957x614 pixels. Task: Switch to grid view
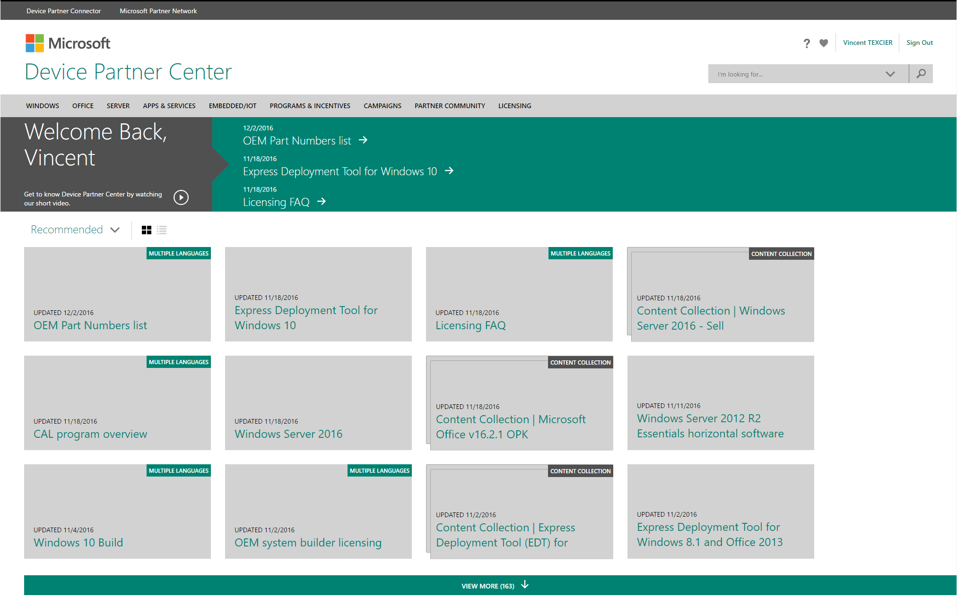[x=147, y=230]
